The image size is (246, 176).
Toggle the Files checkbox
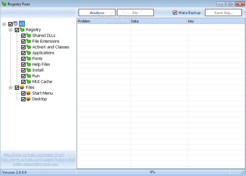(x=17, y=87)
